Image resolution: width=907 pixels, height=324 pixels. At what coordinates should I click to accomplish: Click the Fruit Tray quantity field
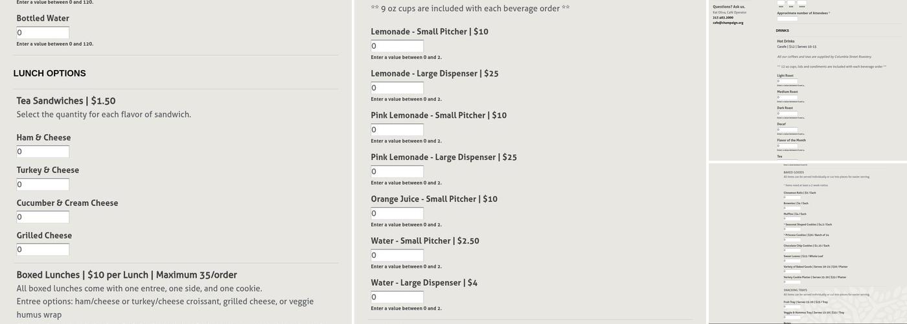792,307
